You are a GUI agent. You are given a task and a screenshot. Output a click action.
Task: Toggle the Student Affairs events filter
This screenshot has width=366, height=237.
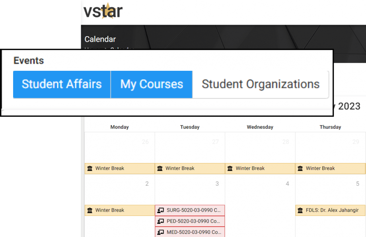(x=62, y=84)
